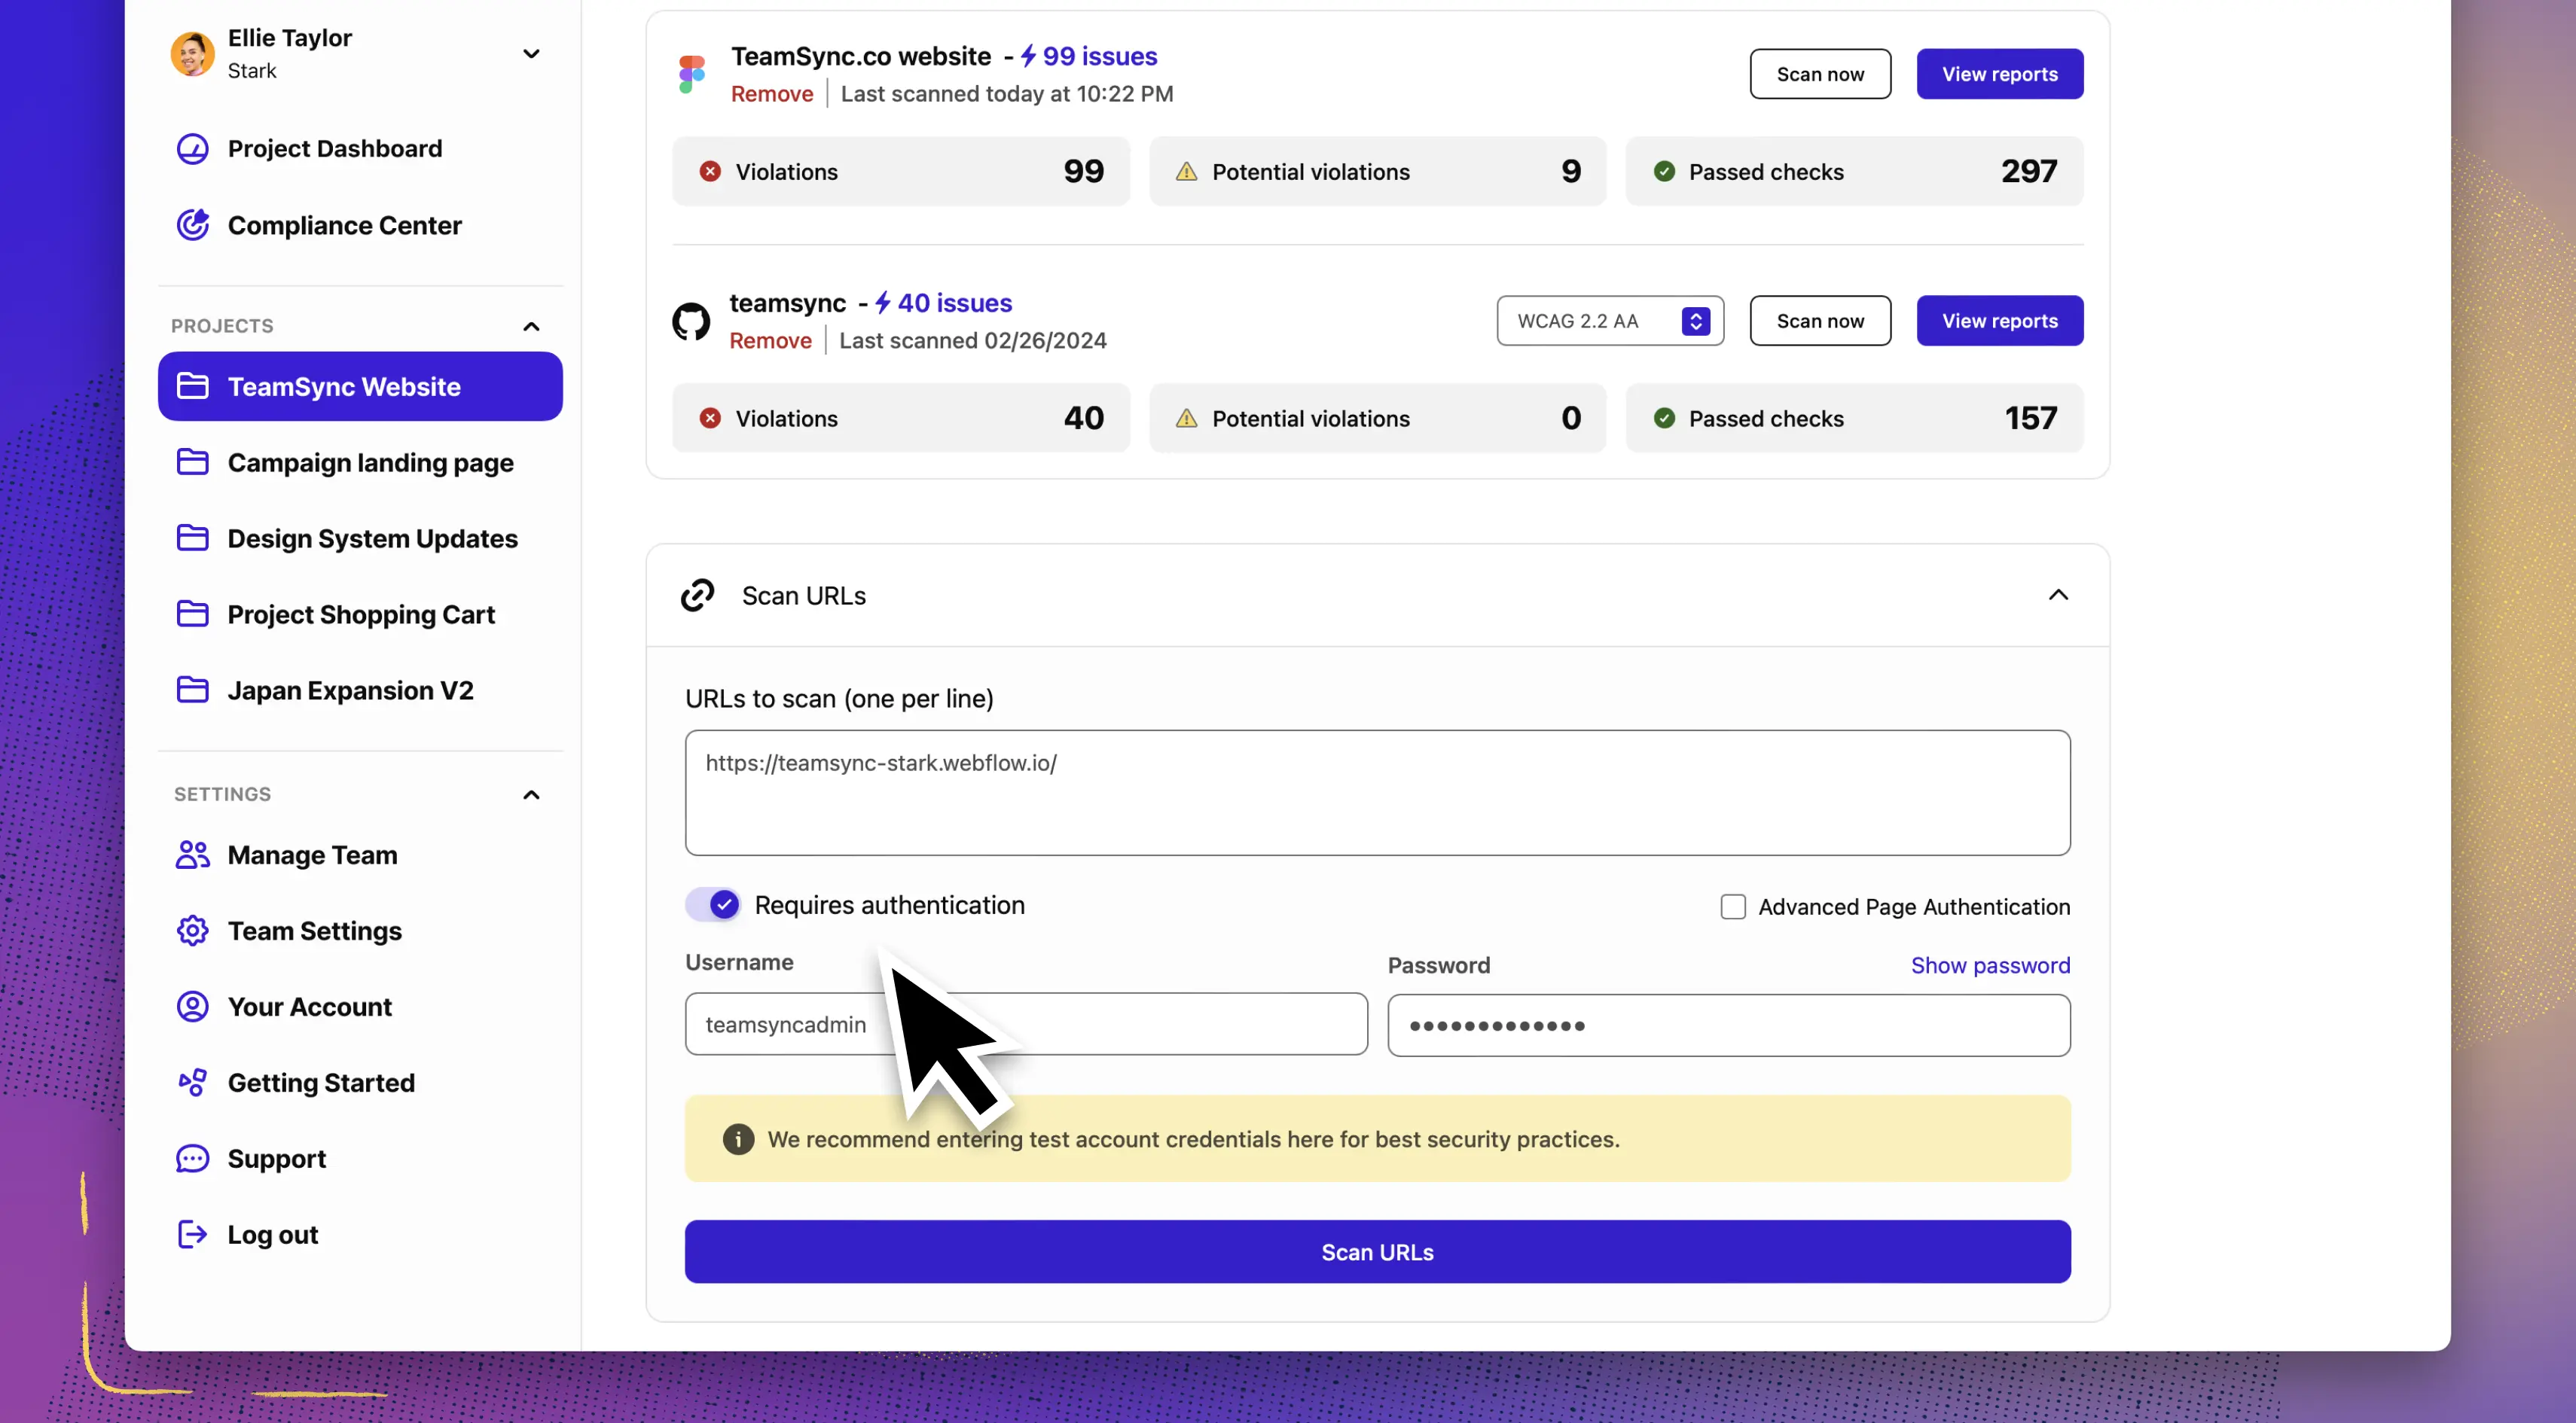Click the Compliance Center icon in sidebar
The height and width of the screenshot is (1423, 2576).
pos(193,224)
